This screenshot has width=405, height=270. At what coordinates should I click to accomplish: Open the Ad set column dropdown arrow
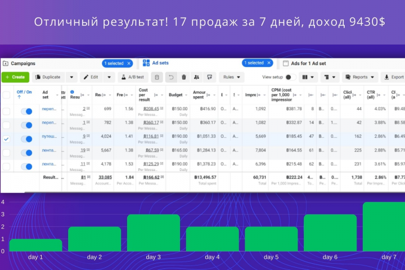pos(57,95)
